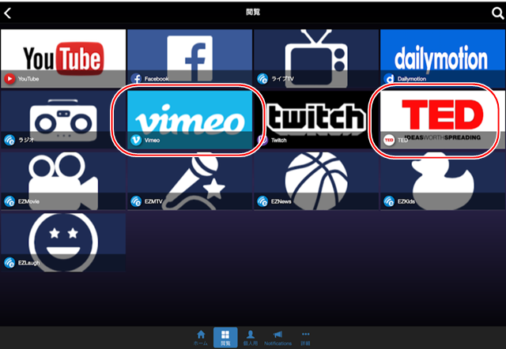Viewport: 506px width, 349px height.
Task: Click the EZCast badge beside EZMTV
Action: 136,201
